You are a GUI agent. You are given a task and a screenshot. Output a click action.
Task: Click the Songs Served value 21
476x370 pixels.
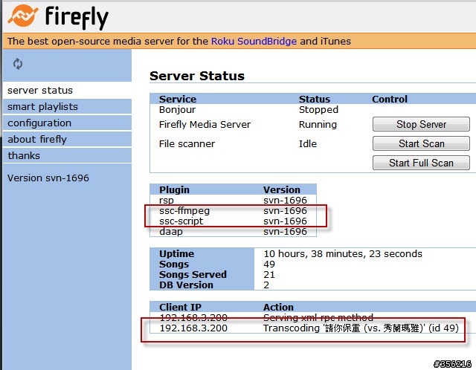269,275
